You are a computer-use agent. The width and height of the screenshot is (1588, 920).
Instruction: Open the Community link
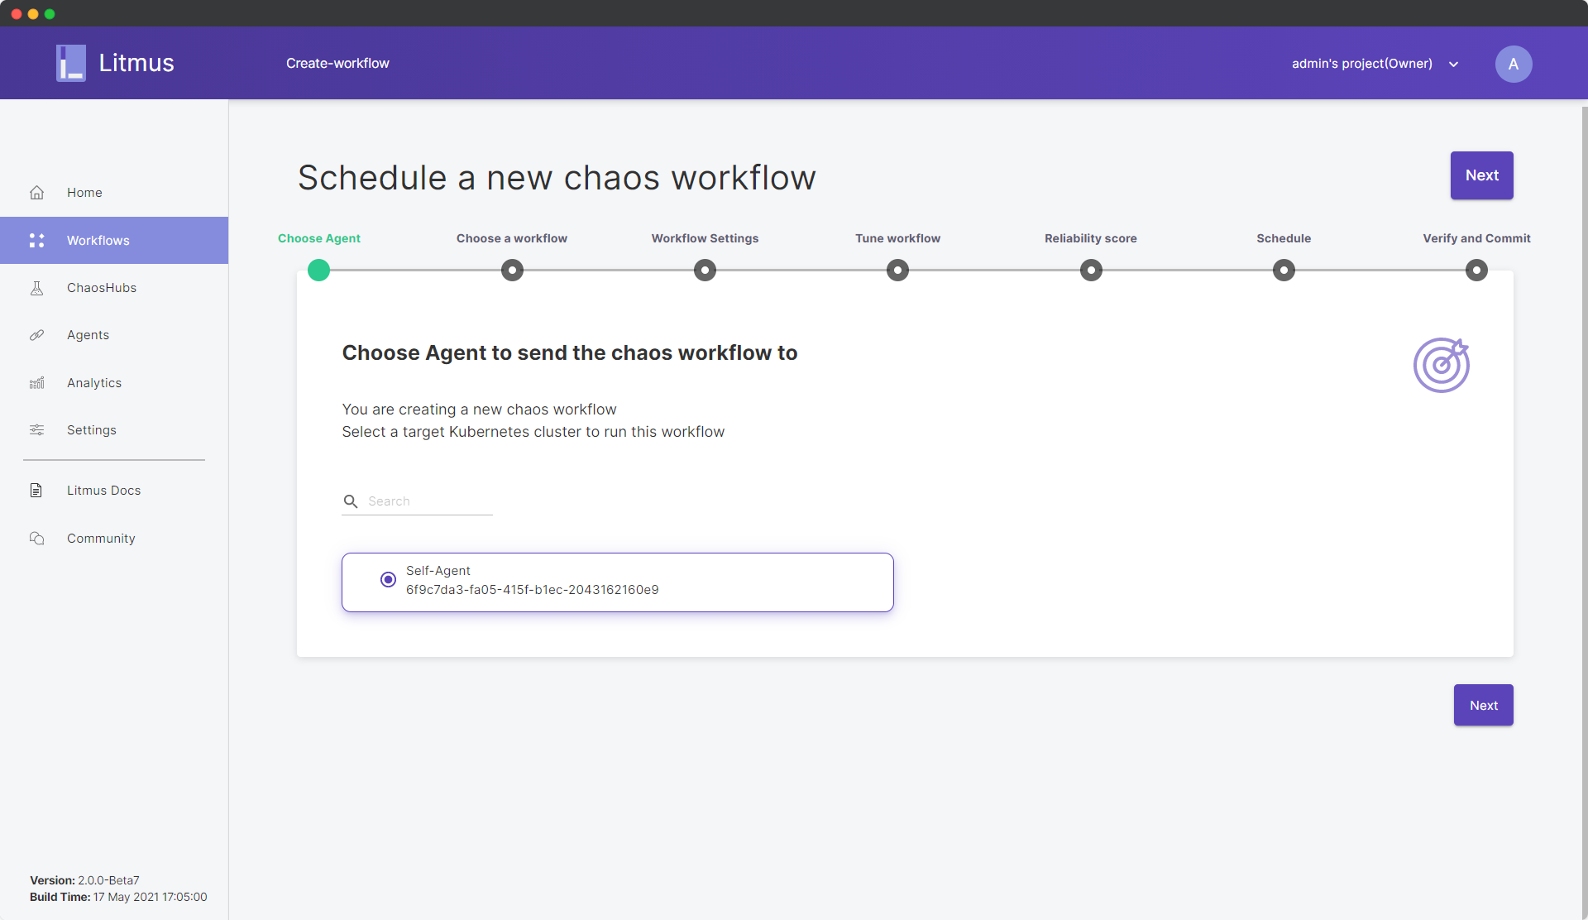pos(114,539)
